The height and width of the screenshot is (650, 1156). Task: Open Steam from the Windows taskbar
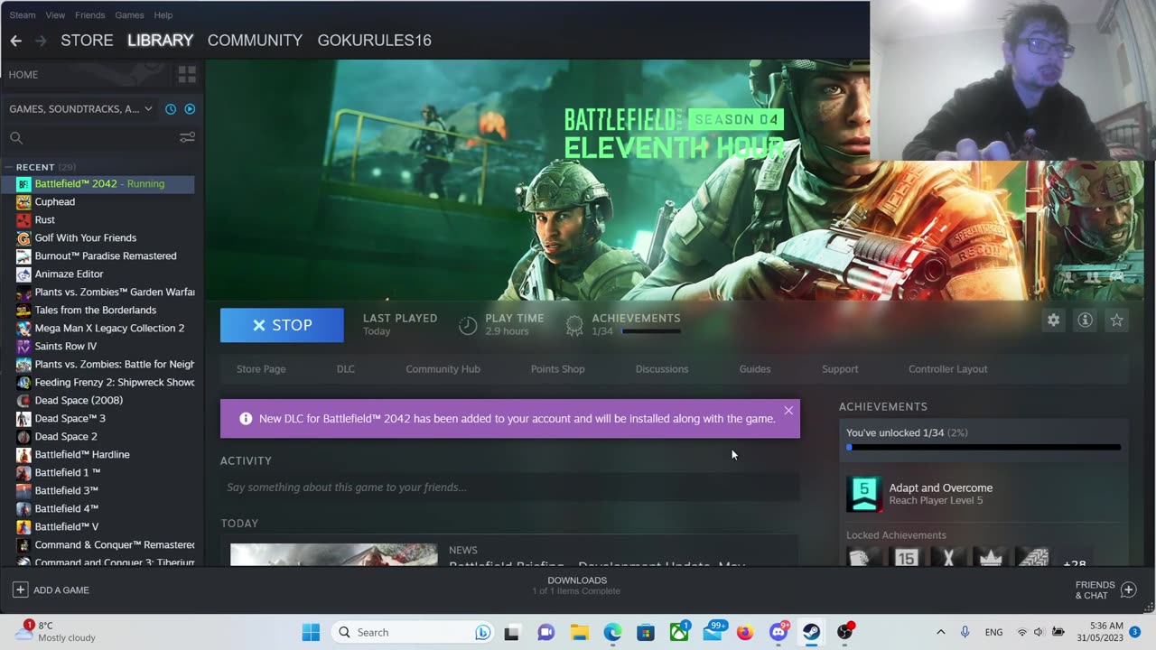coord(811,632)
